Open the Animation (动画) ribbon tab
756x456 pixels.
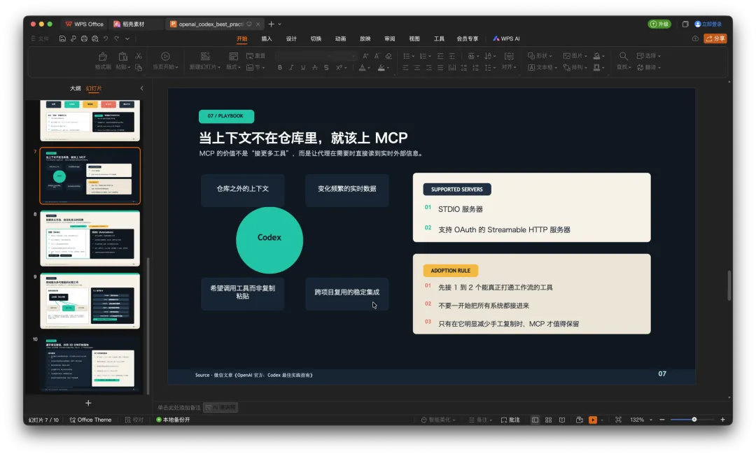[x=340, y=38]
